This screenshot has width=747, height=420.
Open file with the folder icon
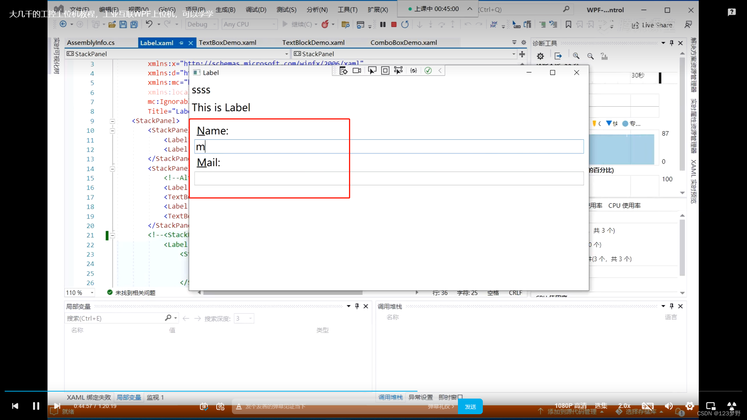pyautogui.click(x=112, y=24)
